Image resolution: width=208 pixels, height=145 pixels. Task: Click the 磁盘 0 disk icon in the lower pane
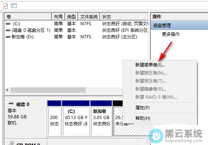coord(11,103)
